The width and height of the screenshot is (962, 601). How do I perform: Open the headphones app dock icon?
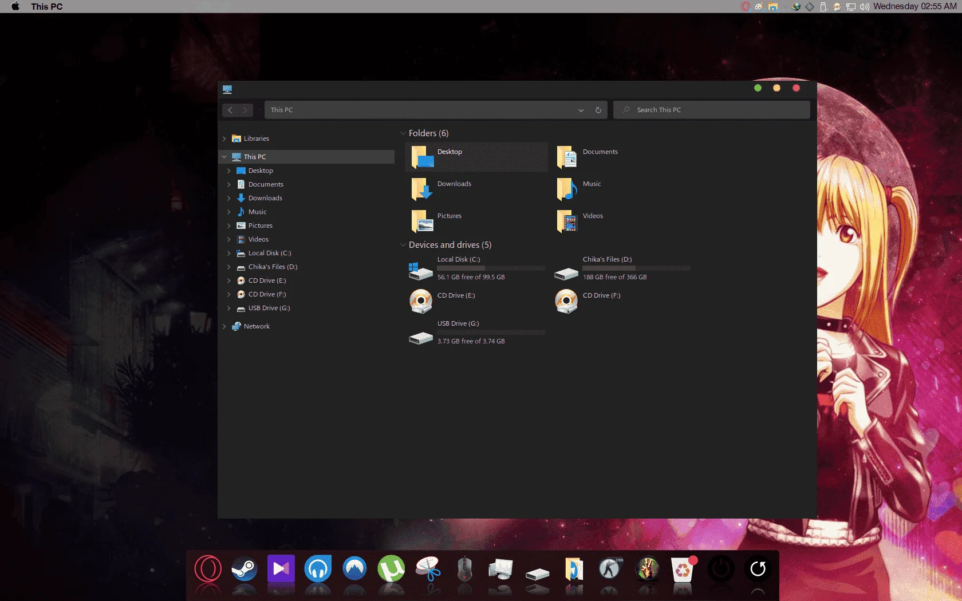coord(318,569)
